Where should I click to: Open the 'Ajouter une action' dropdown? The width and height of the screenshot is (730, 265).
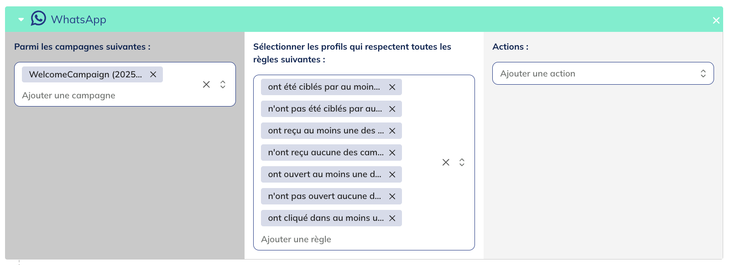pos(602,73)
